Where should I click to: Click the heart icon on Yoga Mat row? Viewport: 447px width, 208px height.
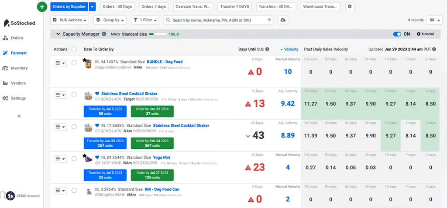pyautogui.click(x=97, y=157)
